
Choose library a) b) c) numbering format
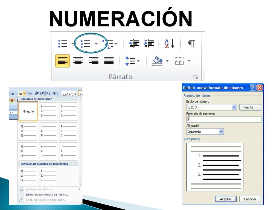click(28, 151)
